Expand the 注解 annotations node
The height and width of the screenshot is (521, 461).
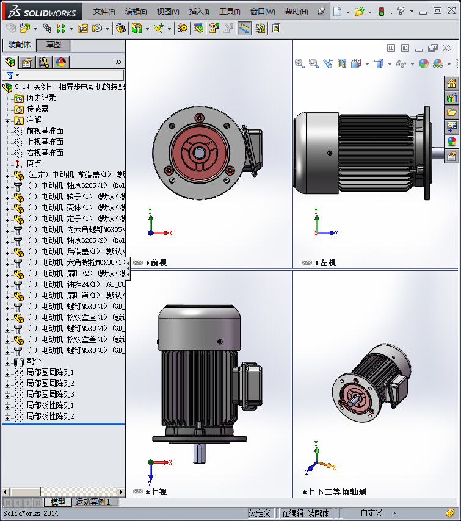tap(7, 121)
